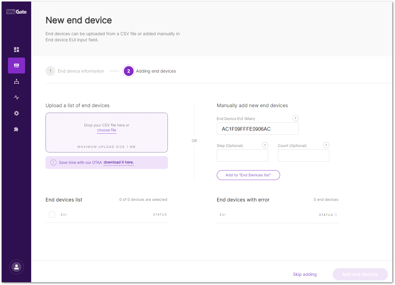Show help for Step field
Viewport: 395px width, 285px height.
(x=265, y=145)
